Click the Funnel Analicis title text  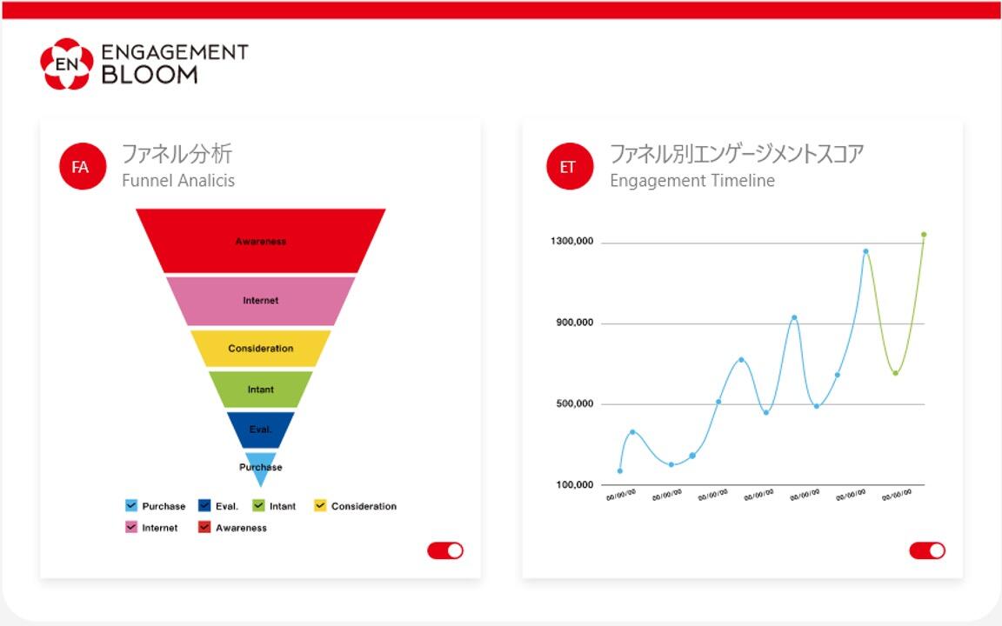click(x=178, y=181)
